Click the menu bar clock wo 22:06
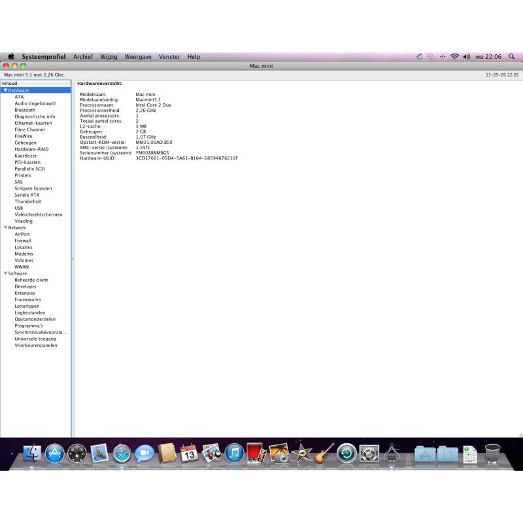 pos(488,57)
